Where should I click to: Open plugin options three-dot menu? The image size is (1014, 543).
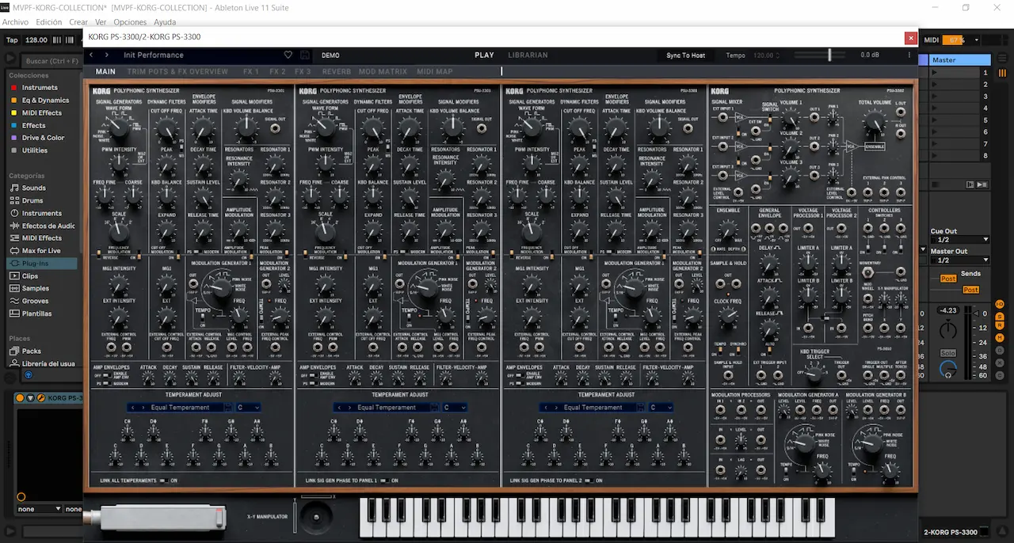(x=909, y=55)
